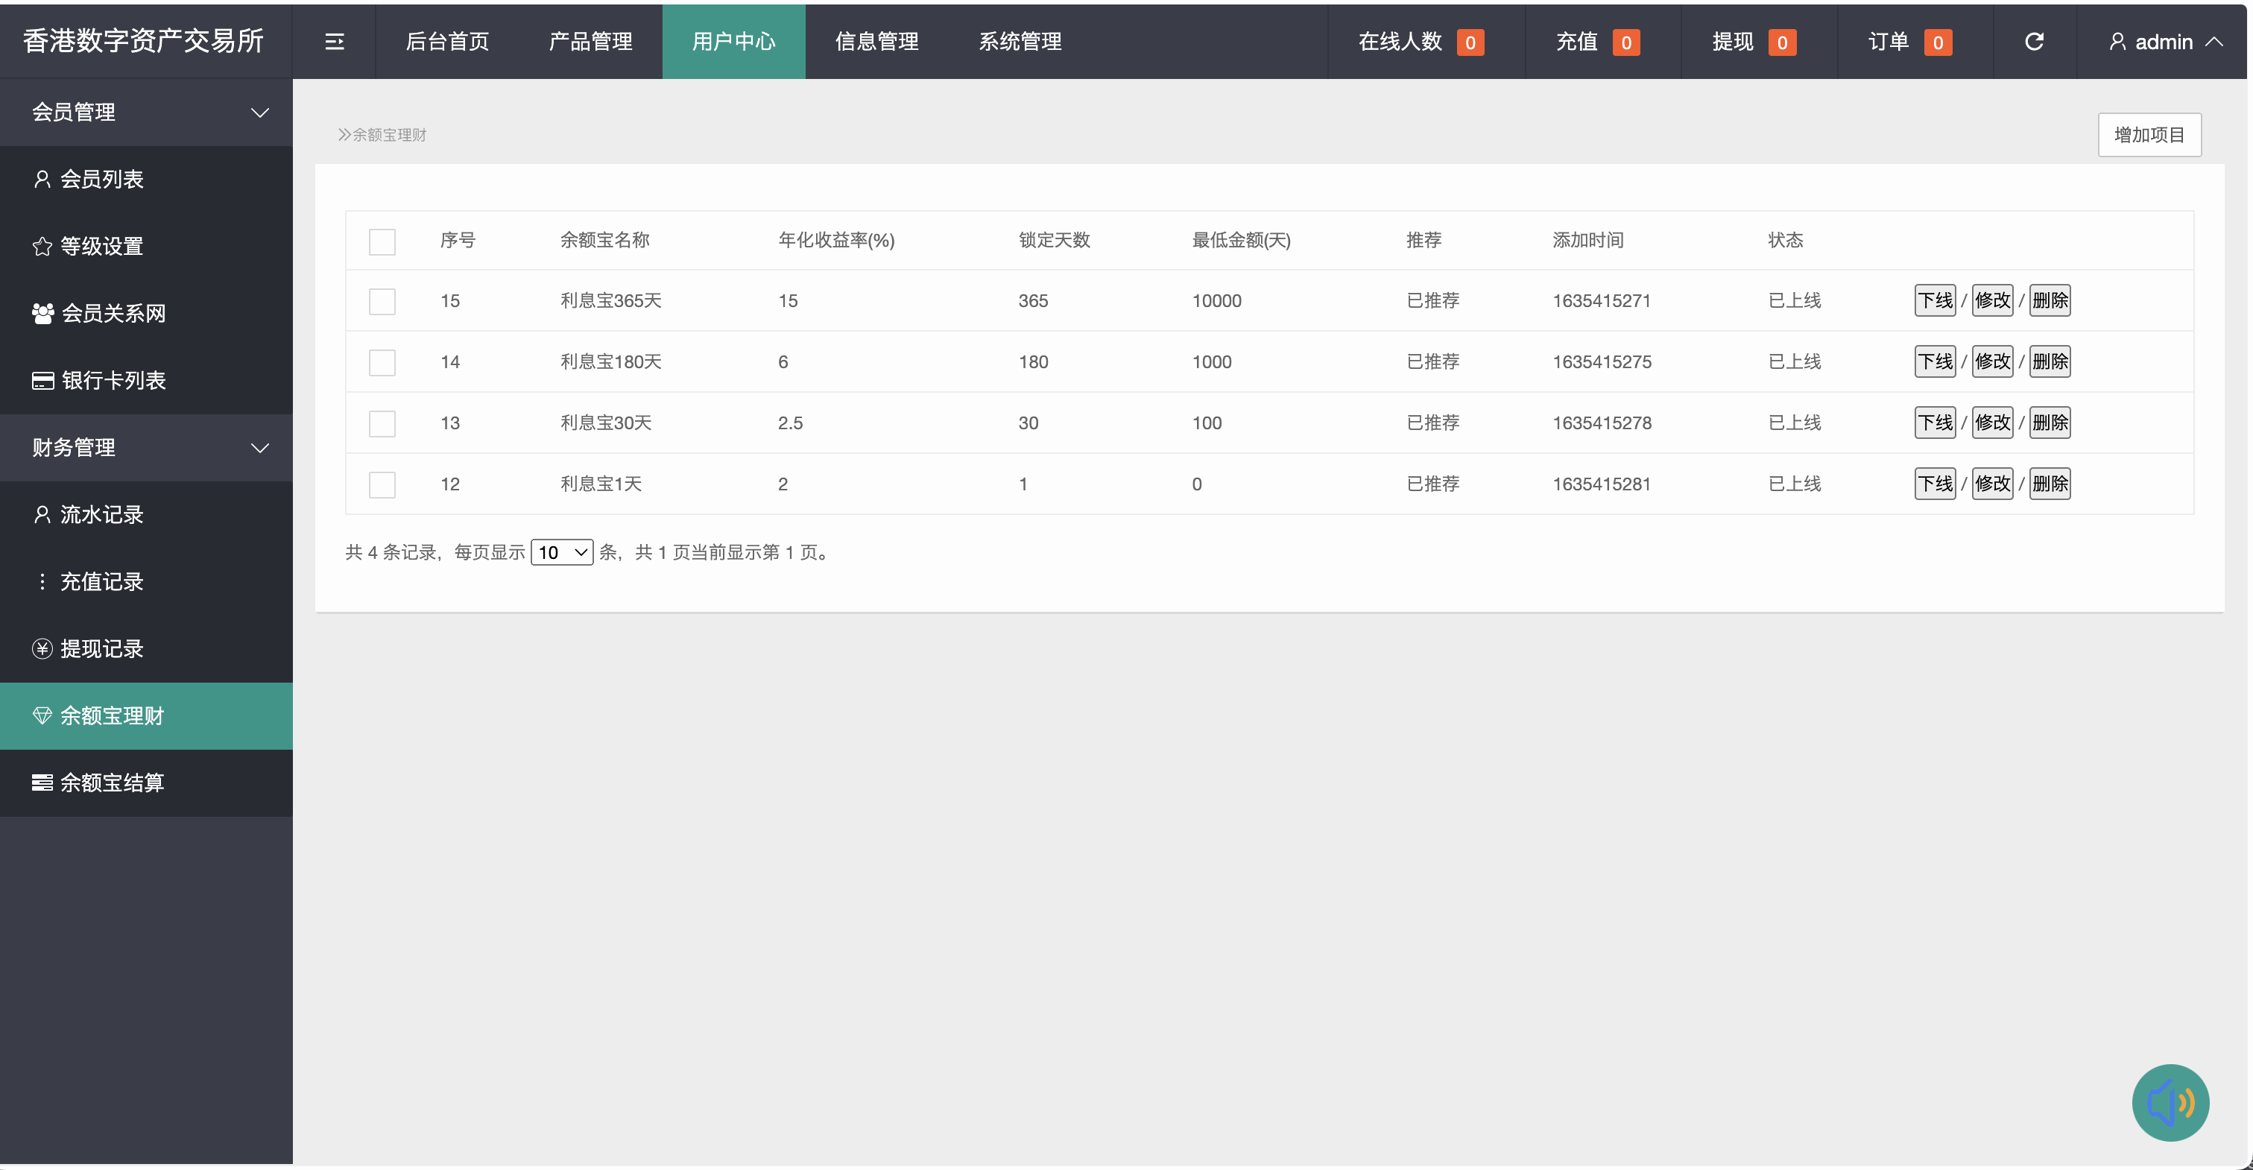Open the per-page count dropdown showing 10
The height and width of the screenshot is (1170, 2253).
(x=563, y=551)
